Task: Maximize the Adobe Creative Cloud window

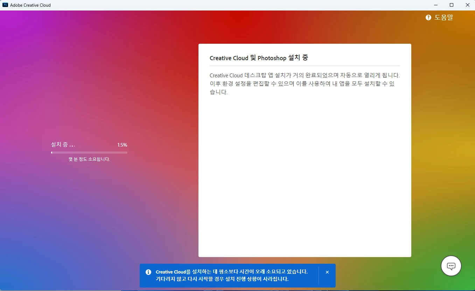Action: pos(452,5)
